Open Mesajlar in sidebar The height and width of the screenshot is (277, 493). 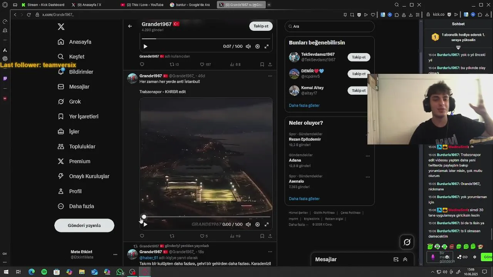point(74,87)
